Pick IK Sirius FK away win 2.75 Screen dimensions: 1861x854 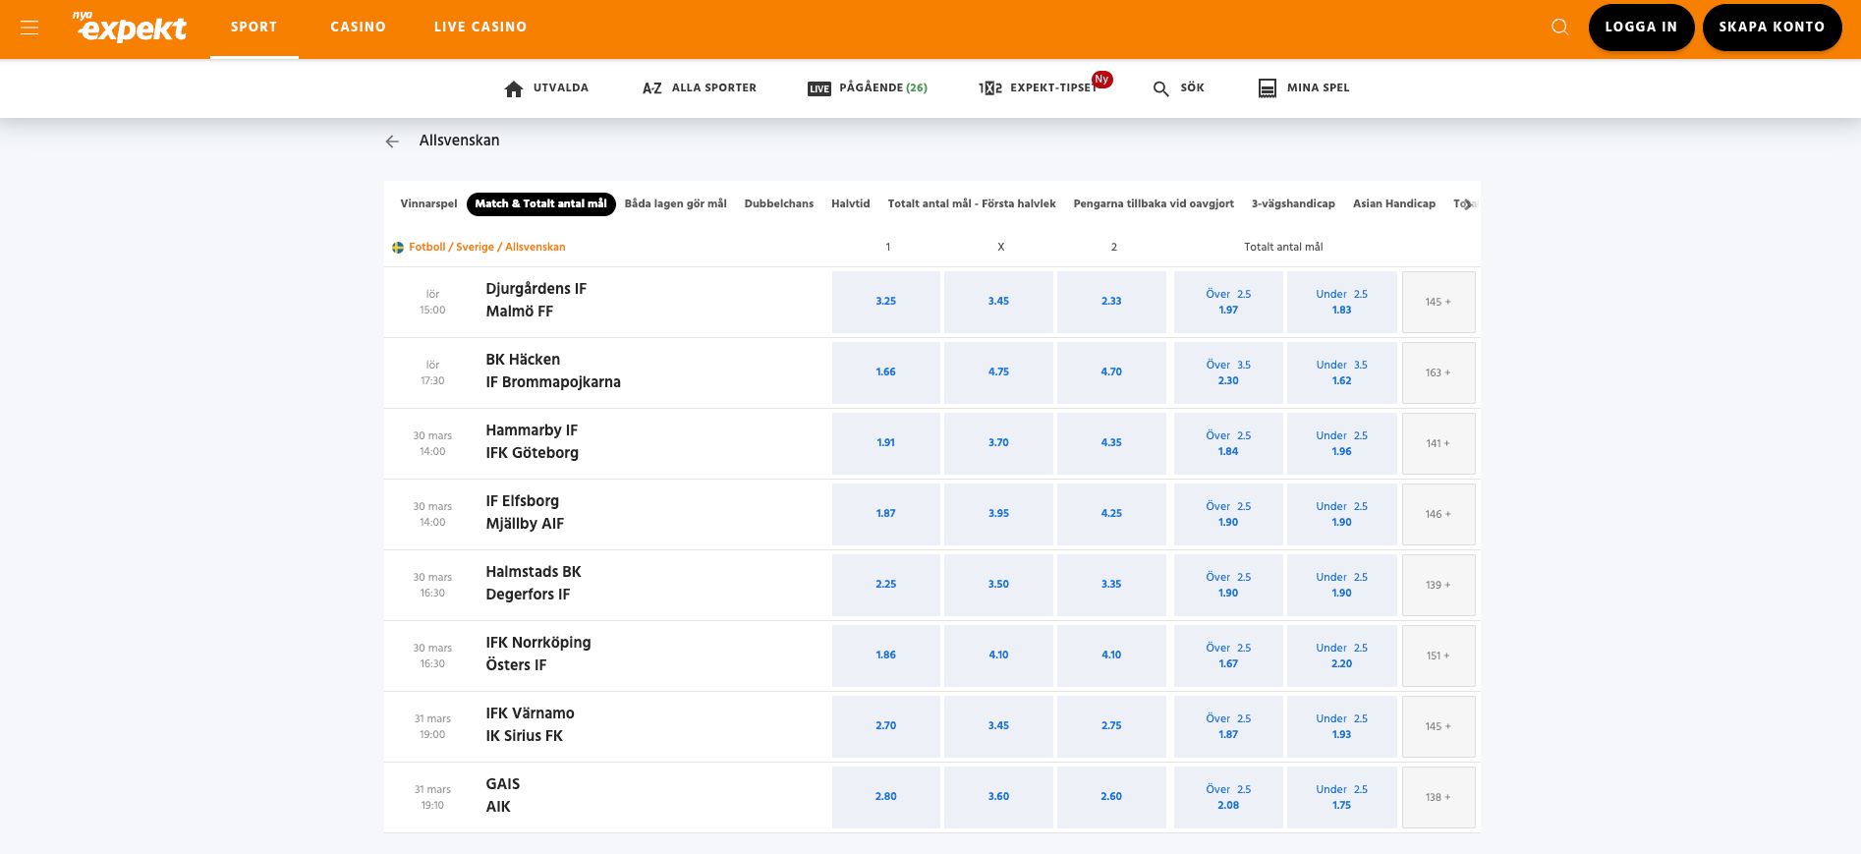point(1111,726)
